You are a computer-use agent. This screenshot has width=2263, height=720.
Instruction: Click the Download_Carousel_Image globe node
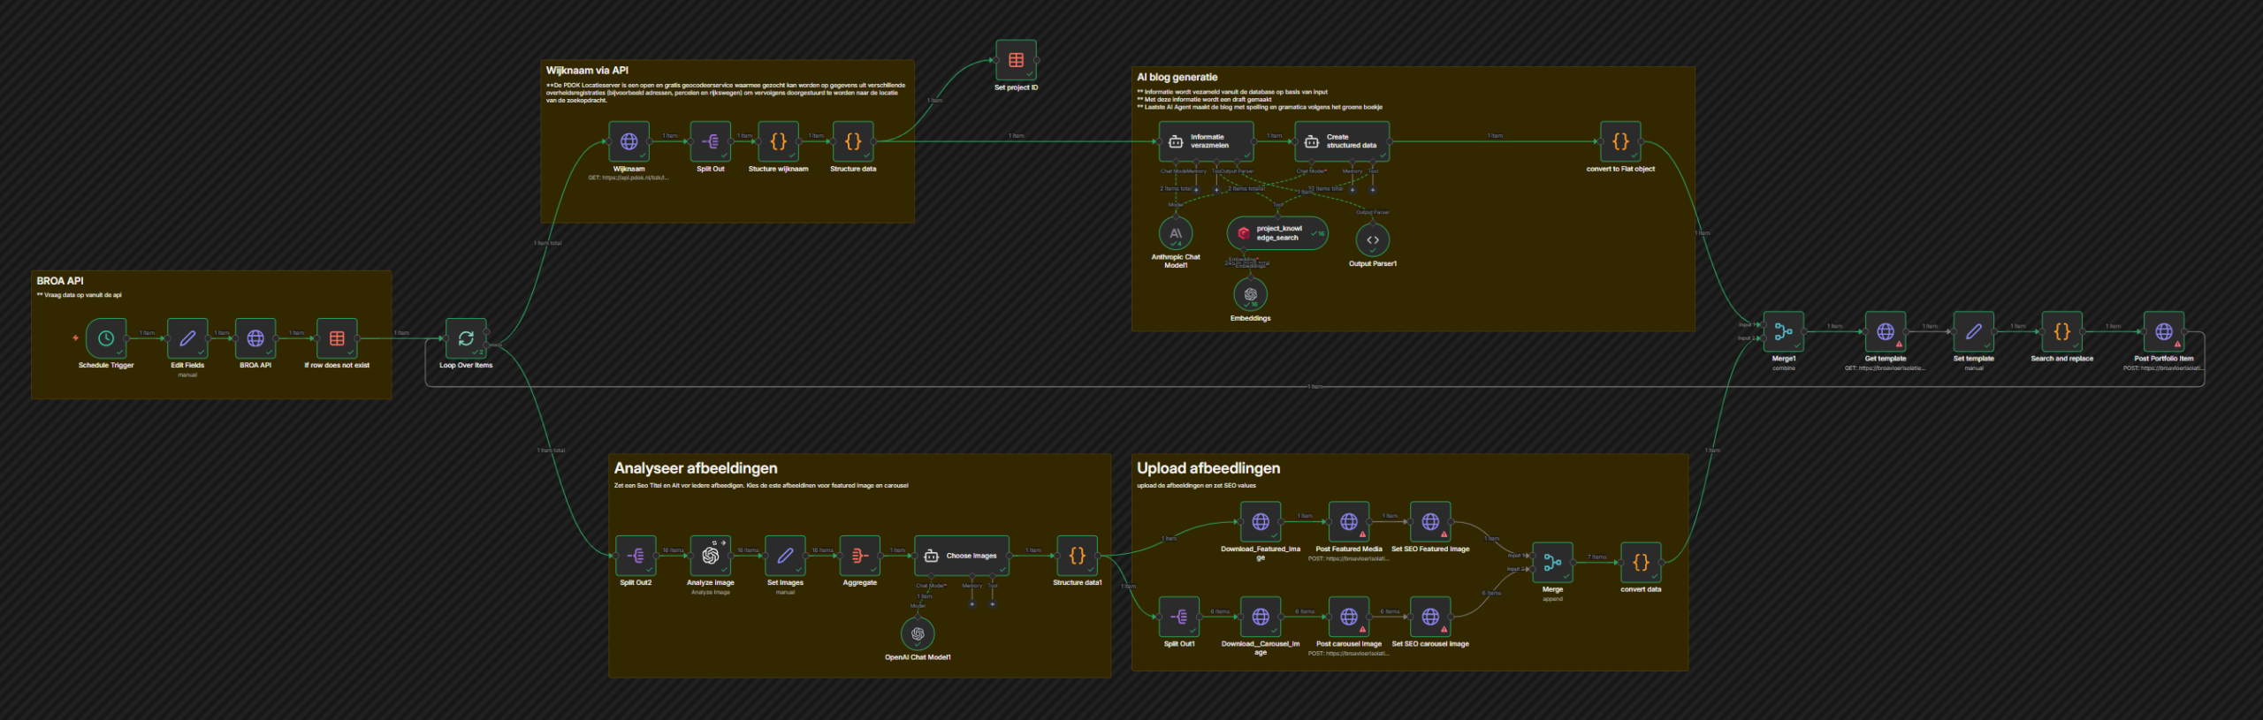click(1261, 617)
